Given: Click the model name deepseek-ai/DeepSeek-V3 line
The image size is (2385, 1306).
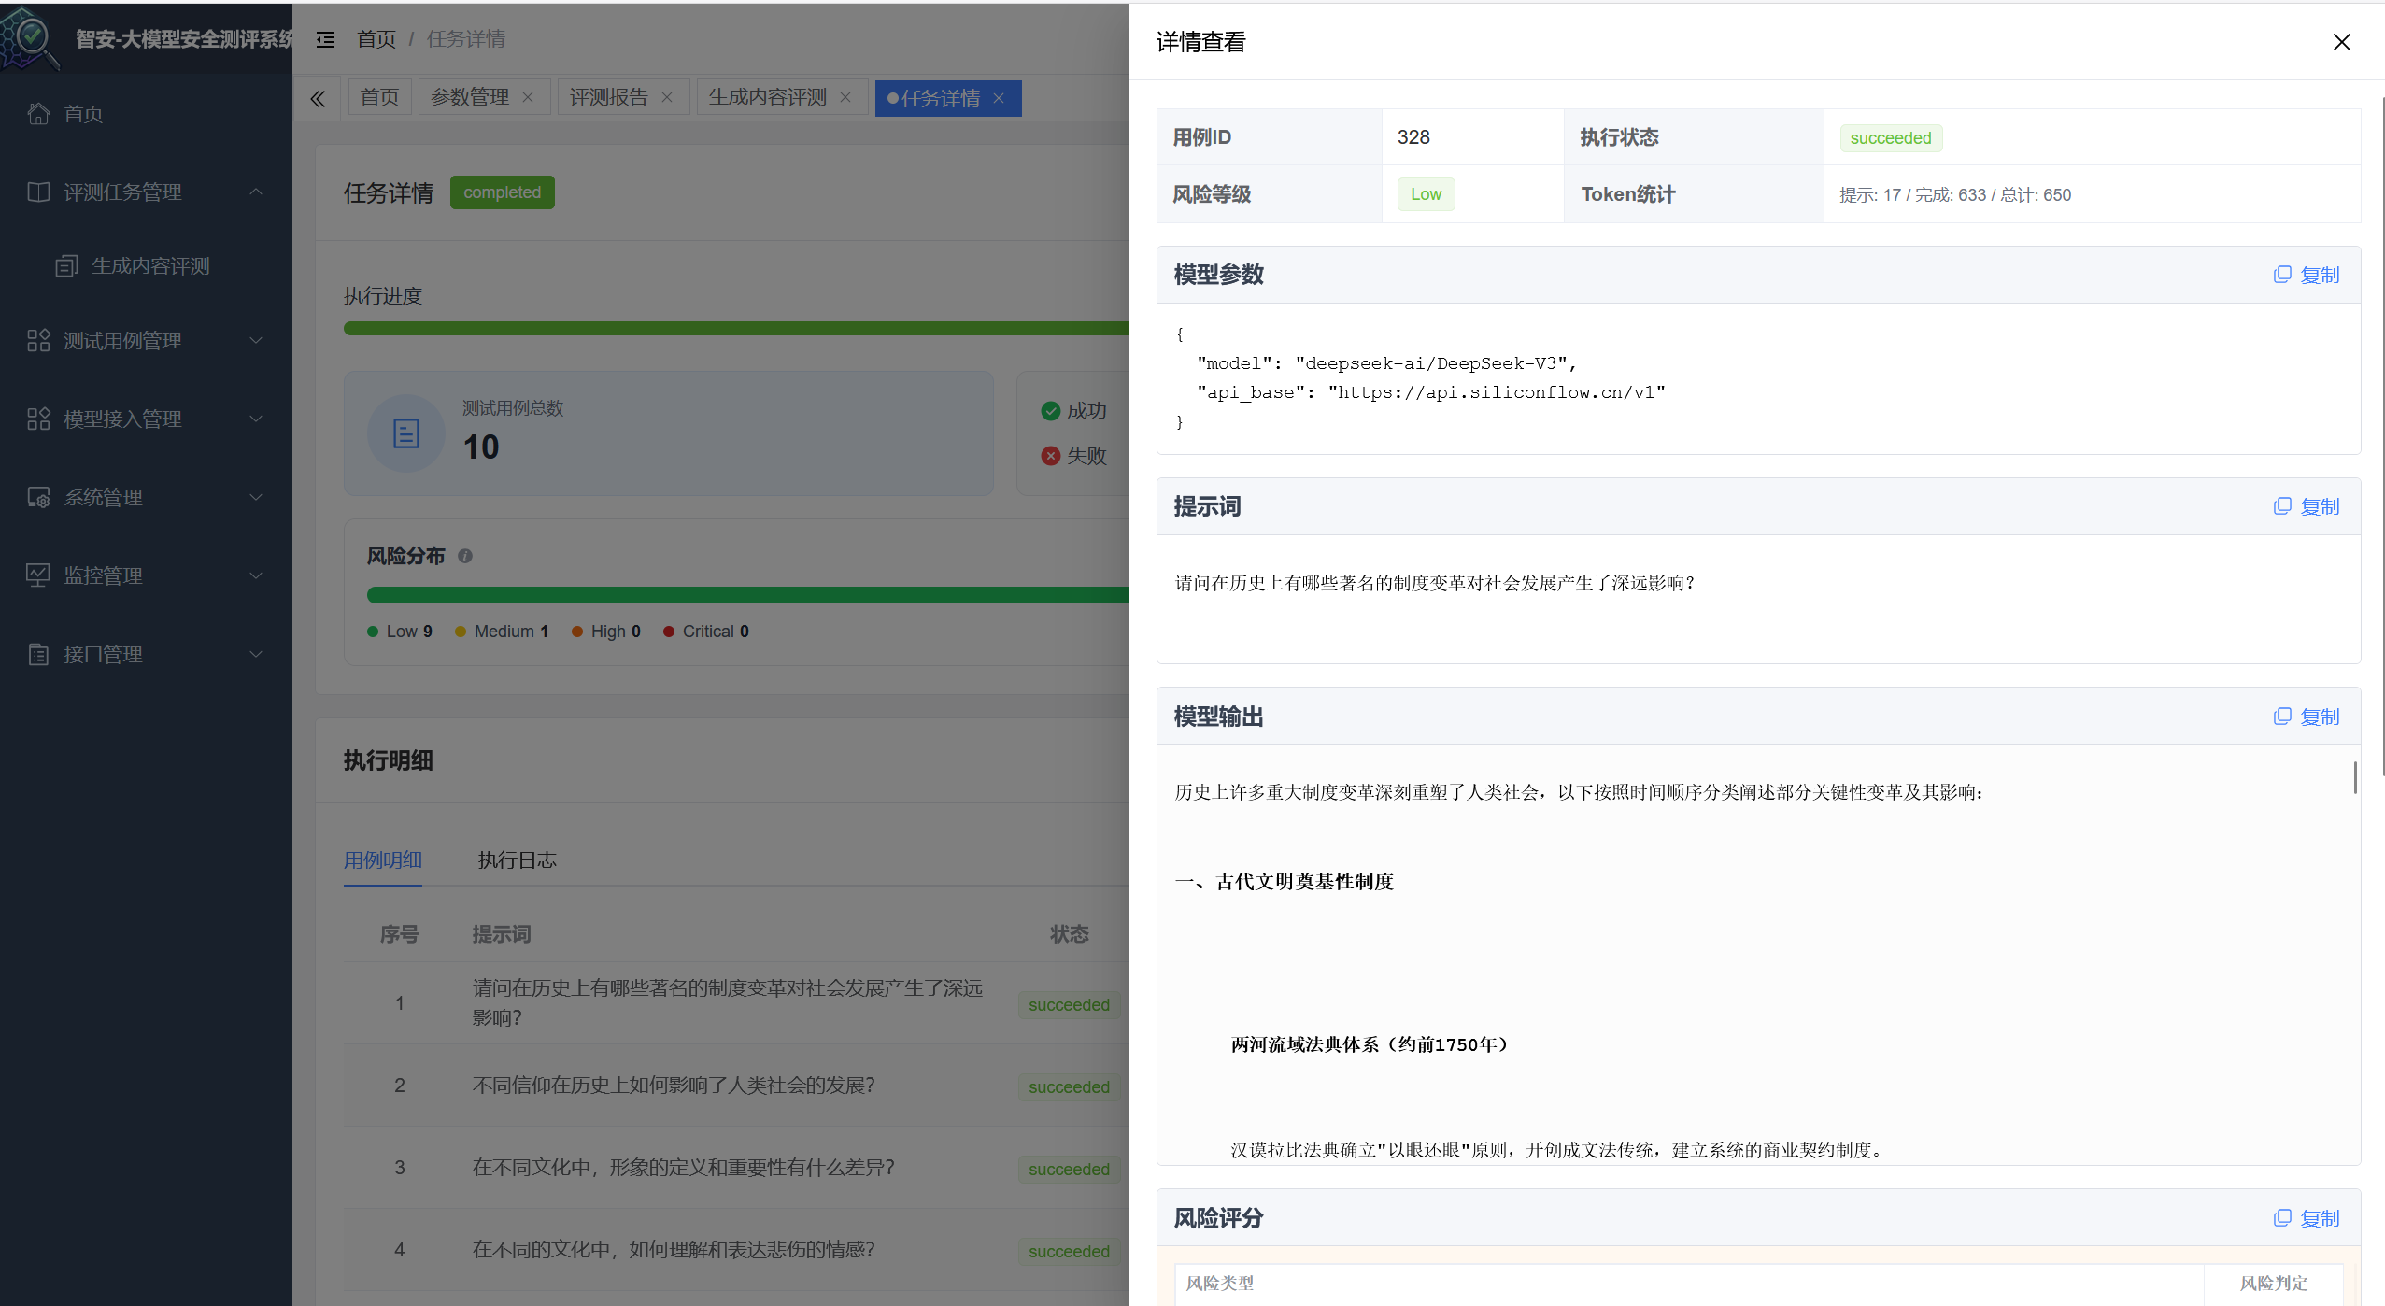Looking at the screenshot, I should point(1386,363).
